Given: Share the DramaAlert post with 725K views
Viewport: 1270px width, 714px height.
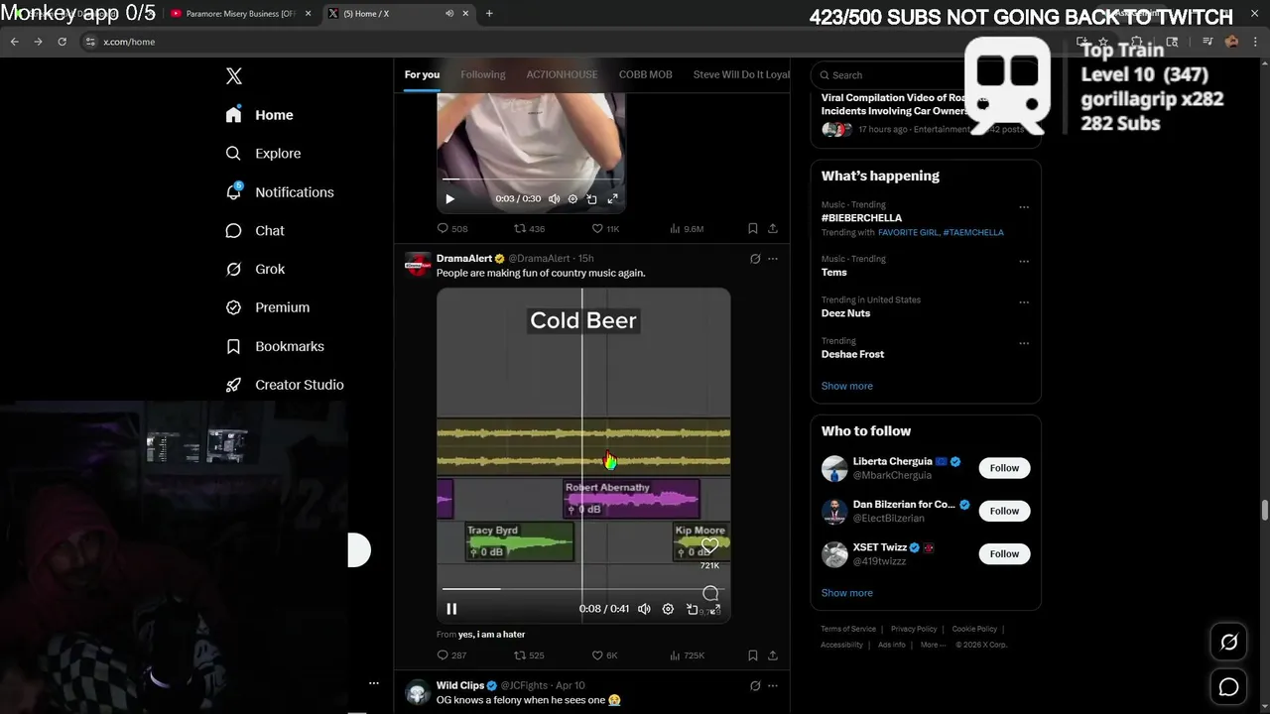Looking at the screenshot, I should (773, 655).
